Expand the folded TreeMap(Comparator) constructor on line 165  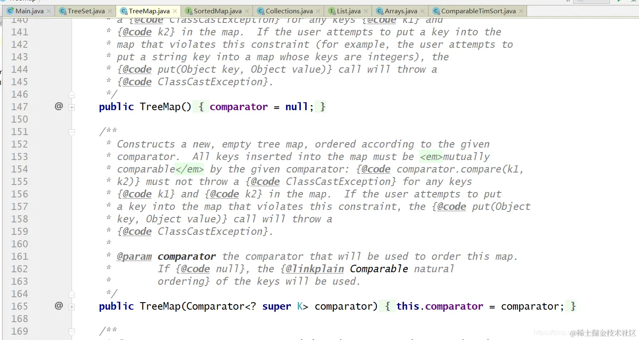72,307
